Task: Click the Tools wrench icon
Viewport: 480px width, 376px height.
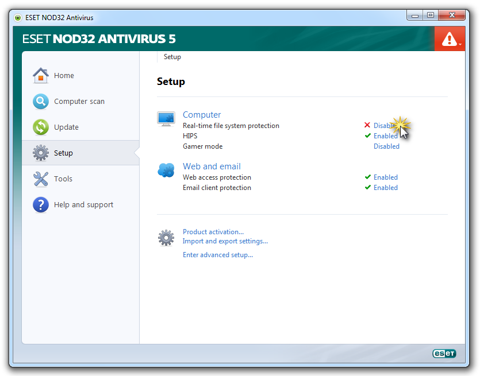Action: (x=41, y=179)
